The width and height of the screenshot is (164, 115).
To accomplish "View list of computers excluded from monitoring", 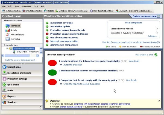I will coord(131,42).
